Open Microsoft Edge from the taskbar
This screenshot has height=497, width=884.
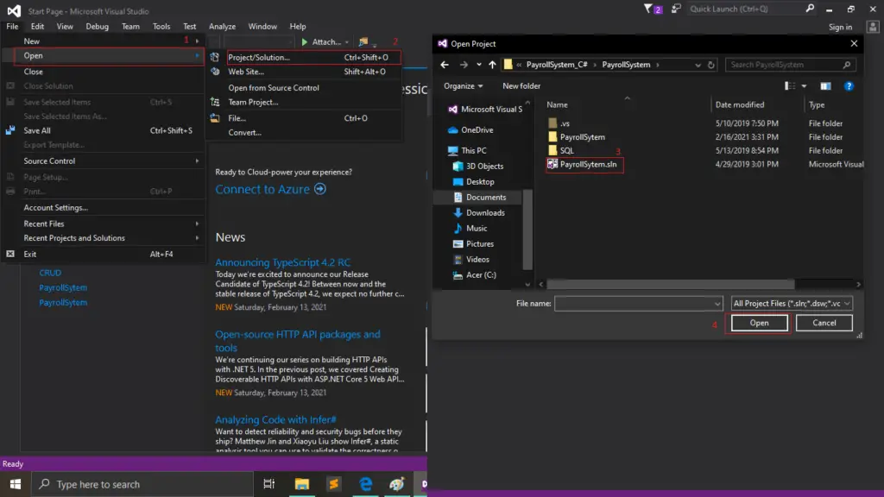(x=365, y=484)
